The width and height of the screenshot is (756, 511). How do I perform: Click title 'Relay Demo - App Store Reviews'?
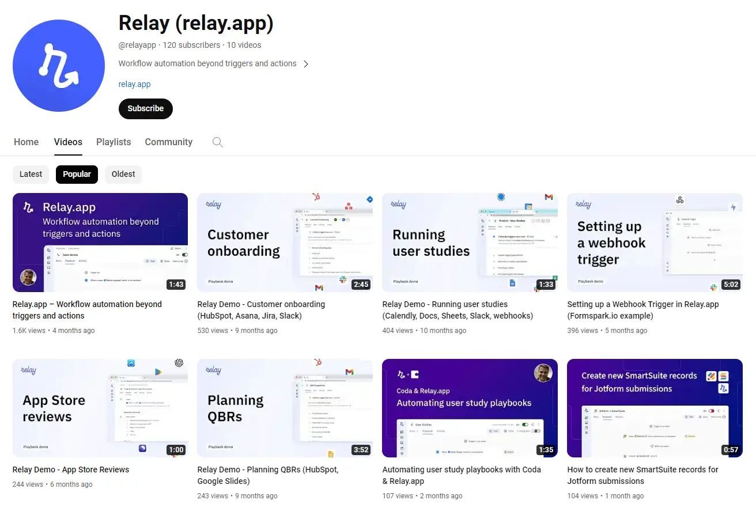[71, 470]
